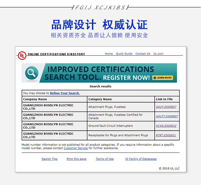Click the Learn More arrow button
201x185 pixels.
click(163, 78)
